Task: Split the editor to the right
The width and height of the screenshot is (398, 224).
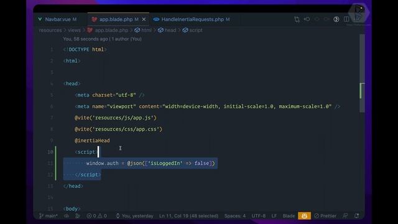Action: 346,19
